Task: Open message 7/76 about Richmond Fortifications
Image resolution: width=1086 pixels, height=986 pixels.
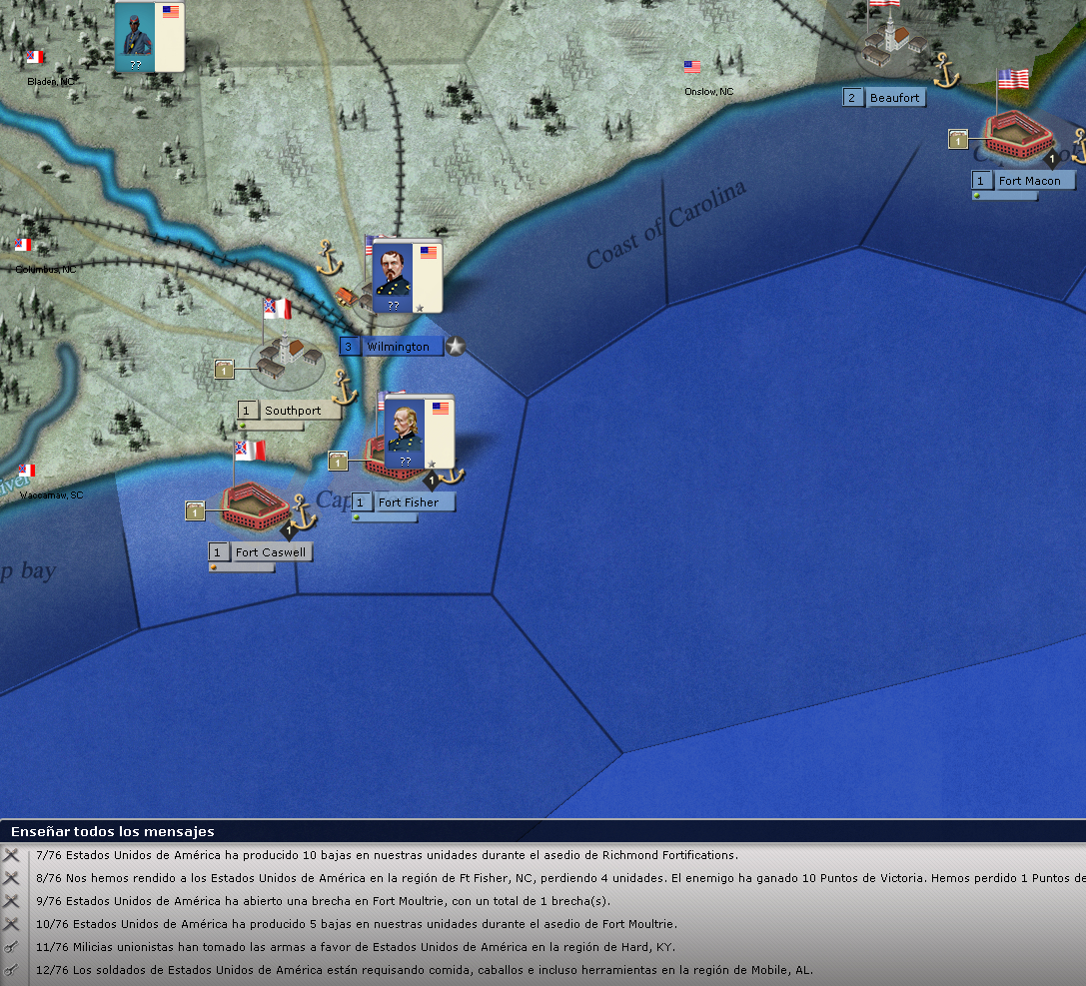Action: click(x=387, y=855)
